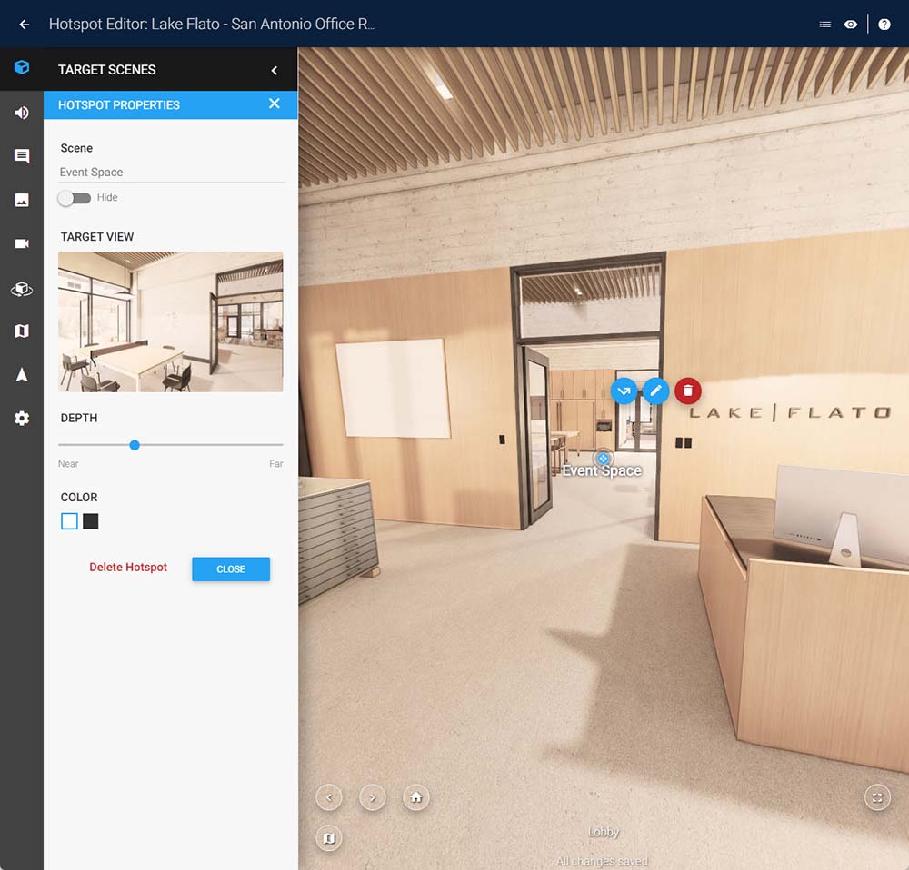Screen dimensions: 909x870
Task: Click the red trash delete hotspot button
Action: coord(688,391)
